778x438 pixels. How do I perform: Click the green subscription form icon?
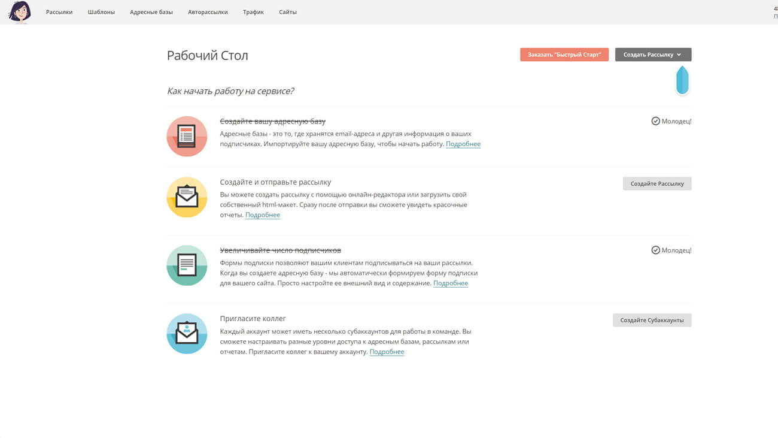coord(187,265)
